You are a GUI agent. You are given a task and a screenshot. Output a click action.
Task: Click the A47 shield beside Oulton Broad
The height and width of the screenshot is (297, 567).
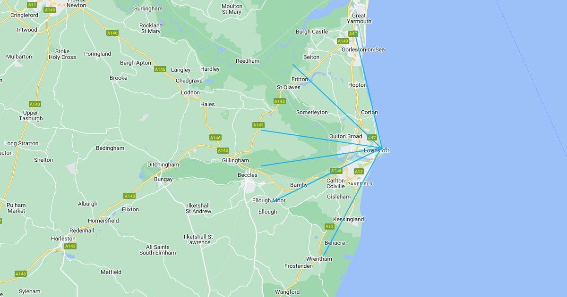(371, 138)
